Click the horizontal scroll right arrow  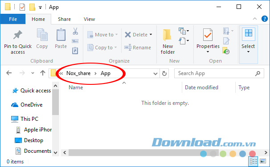point(266,152)
